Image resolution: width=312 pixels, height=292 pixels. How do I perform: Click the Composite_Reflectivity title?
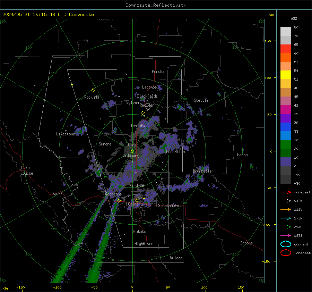(x=156, y=5)
